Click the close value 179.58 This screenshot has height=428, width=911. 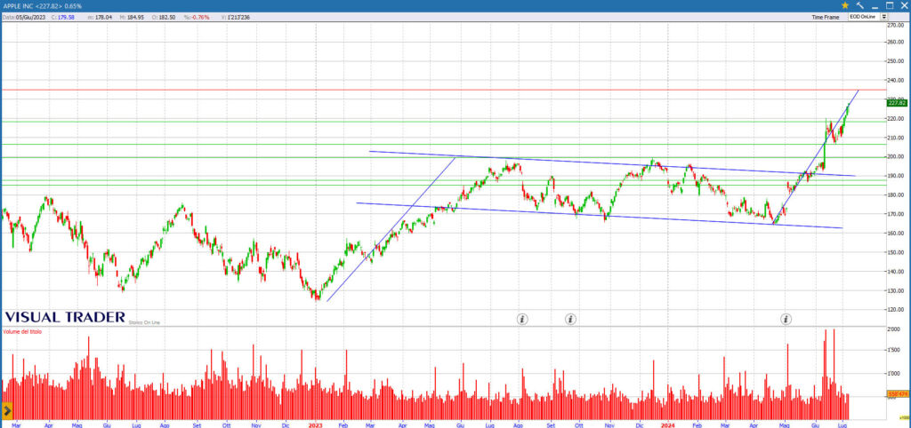66,18
